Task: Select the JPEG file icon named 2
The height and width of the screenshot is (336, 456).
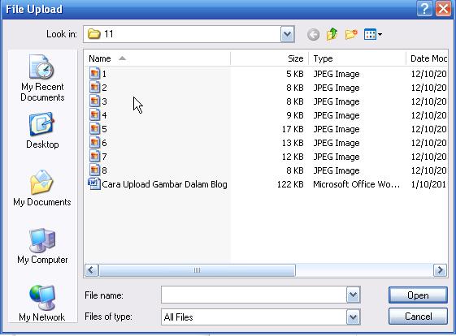Action: tap(94, 87)
